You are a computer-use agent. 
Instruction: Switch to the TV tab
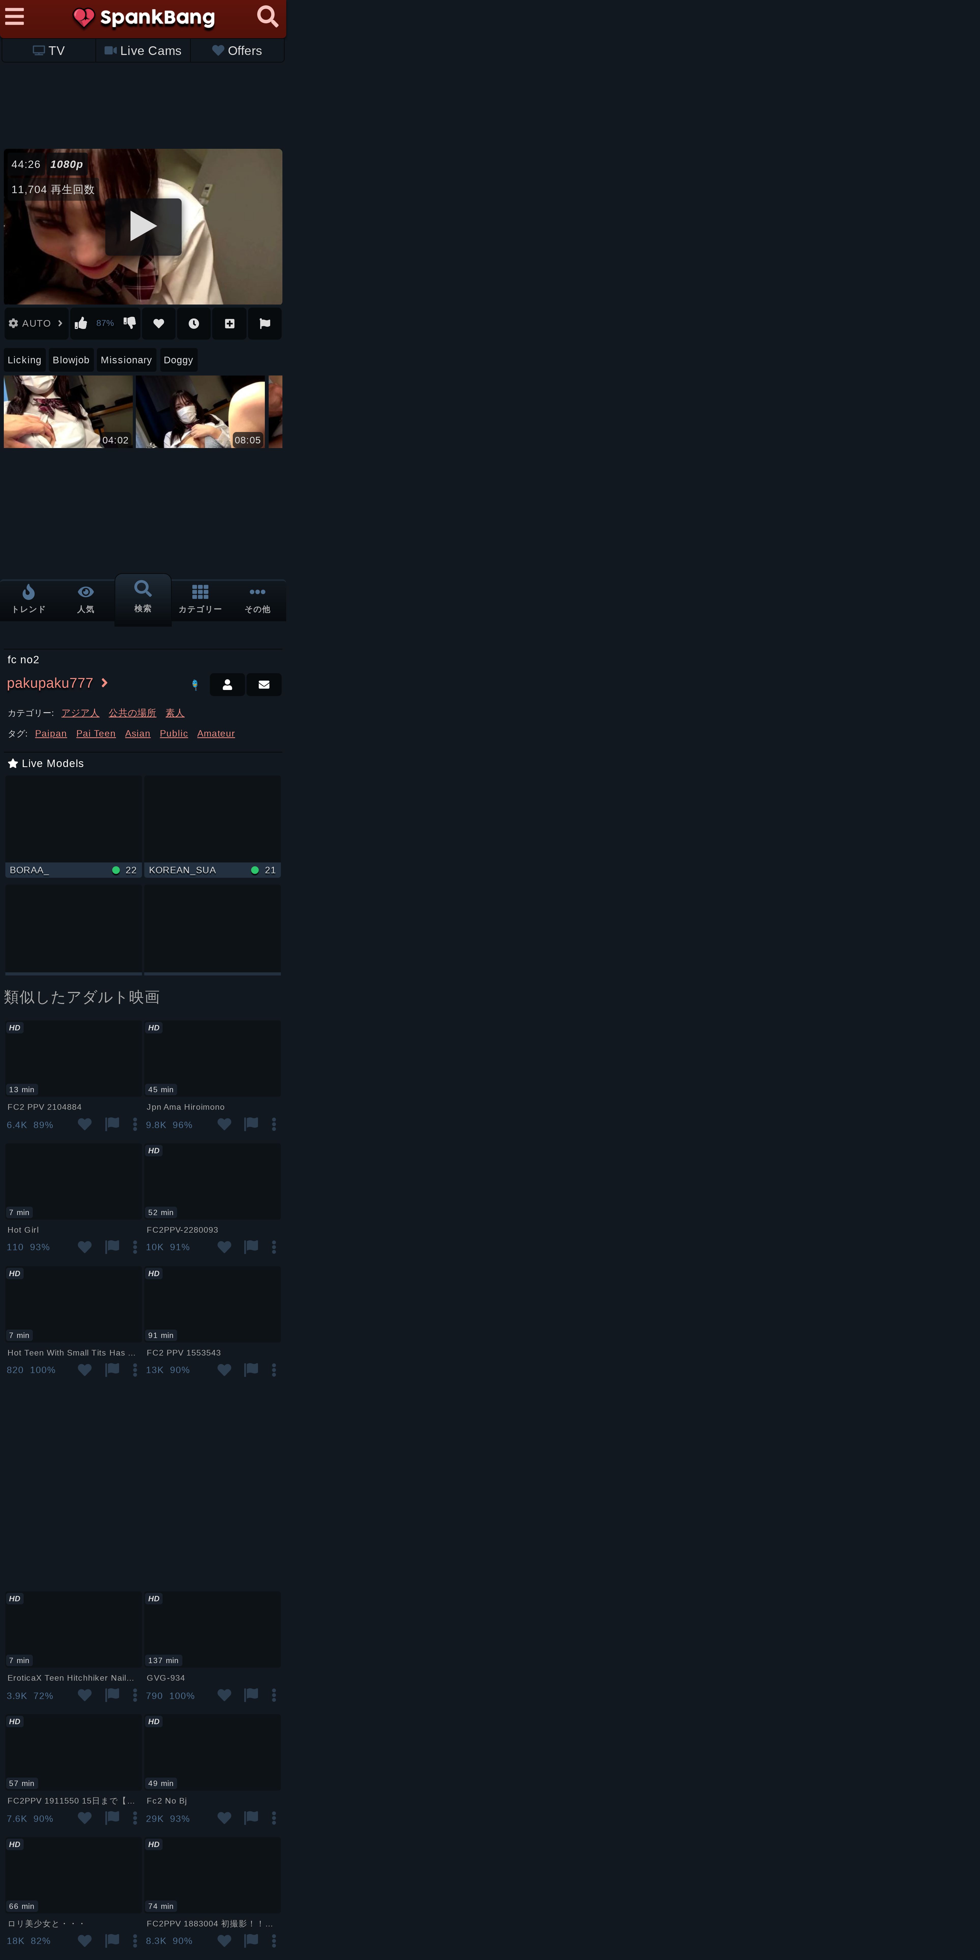coord(49,51)
